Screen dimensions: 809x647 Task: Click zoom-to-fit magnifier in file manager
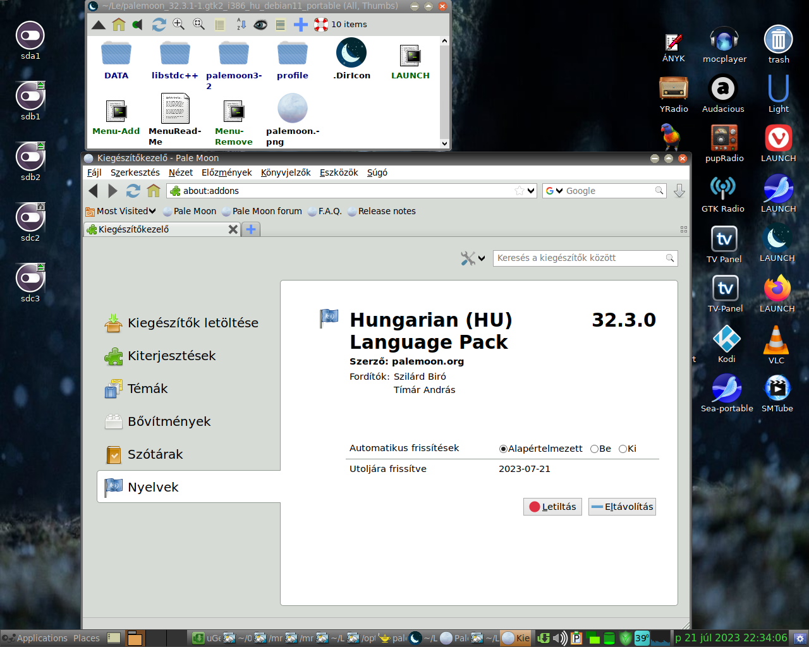click(x=199, y=24)
